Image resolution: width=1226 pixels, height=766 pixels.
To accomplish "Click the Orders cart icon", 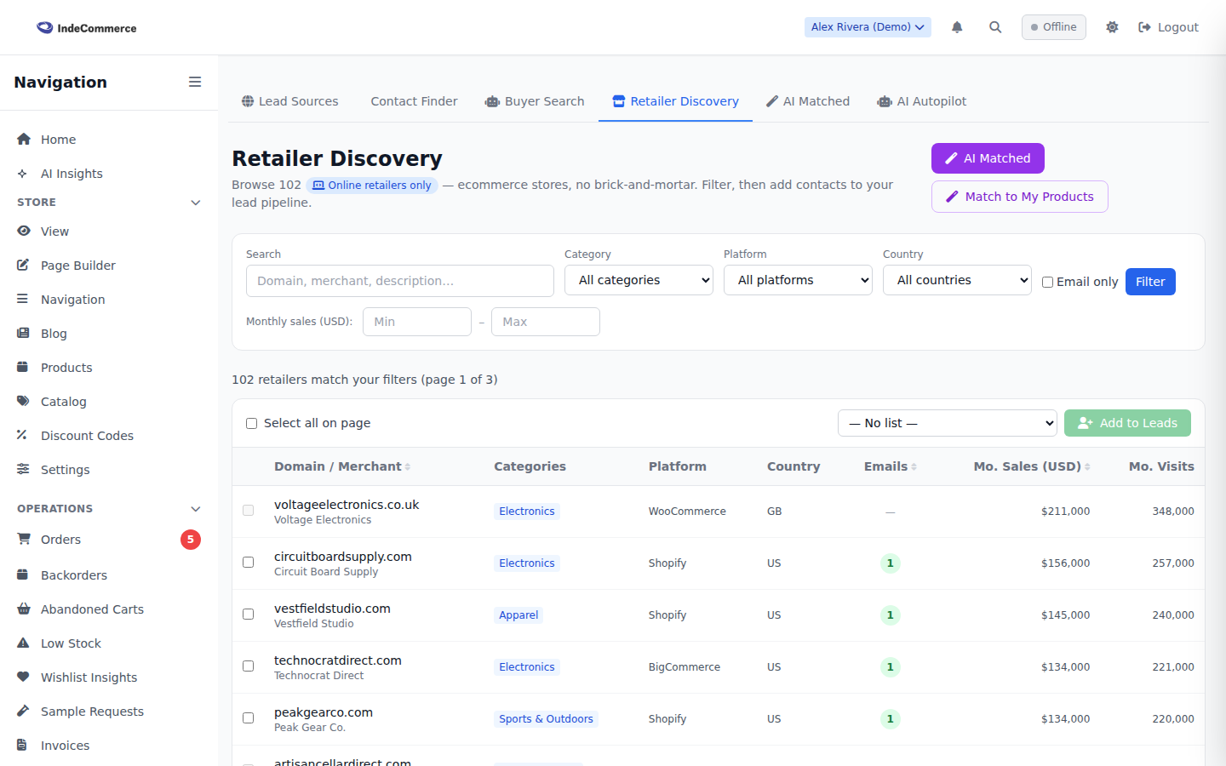I will coord(24,539).
